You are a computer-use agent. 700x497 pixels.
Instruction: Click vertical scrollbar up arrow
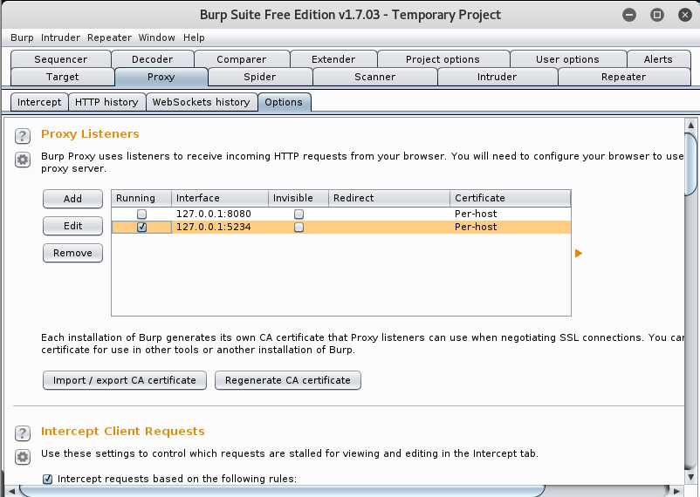[x=690, y=126]
